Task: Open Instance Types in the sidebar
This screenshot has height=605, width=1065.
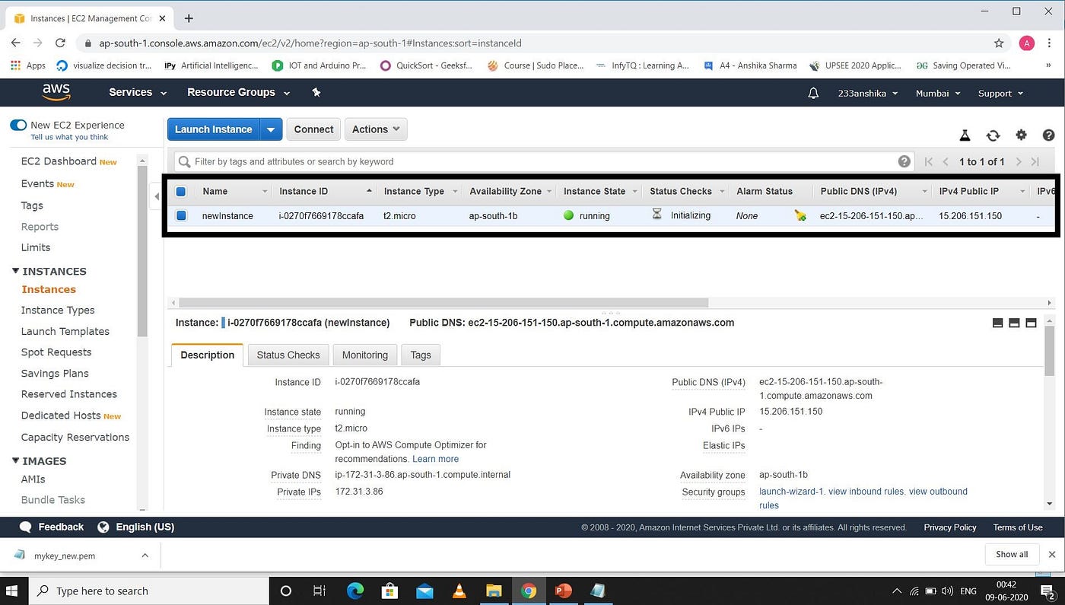Action: [x=58, y=310]
